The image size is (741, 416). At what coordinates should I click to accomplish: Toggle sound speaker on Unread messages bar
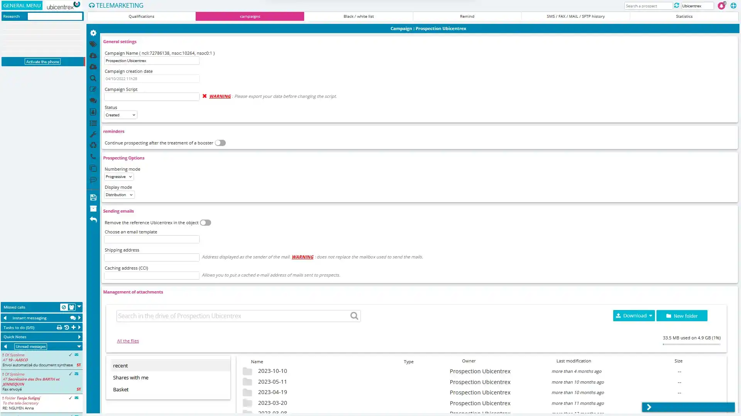tap(5, 346)
